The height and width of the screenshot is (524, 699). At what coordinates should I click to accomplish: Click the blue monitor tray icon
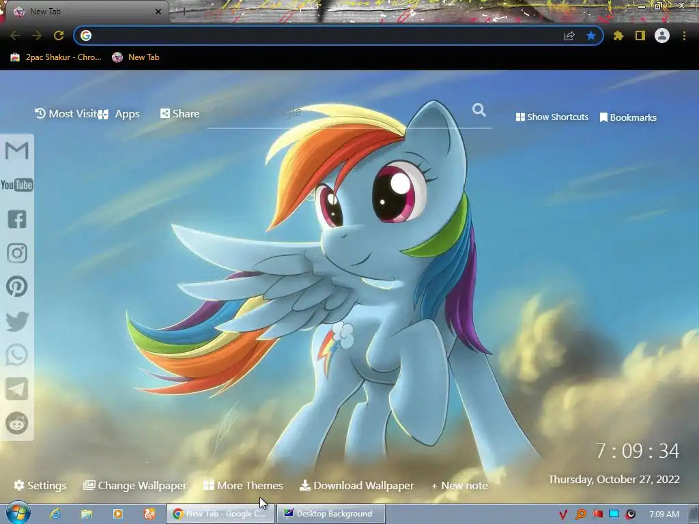click(x=614, y=514)
